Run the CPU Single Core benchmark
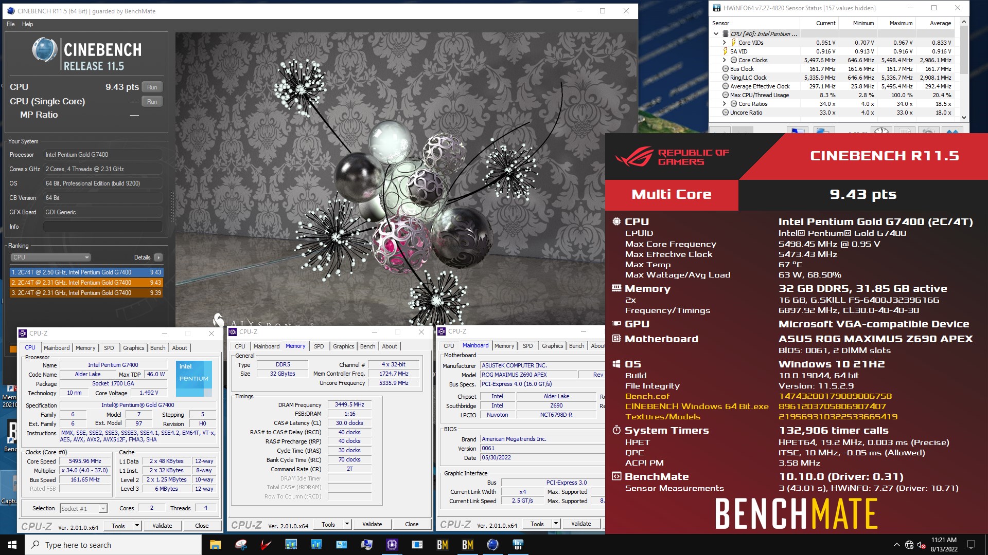 (x=152, y=102)
